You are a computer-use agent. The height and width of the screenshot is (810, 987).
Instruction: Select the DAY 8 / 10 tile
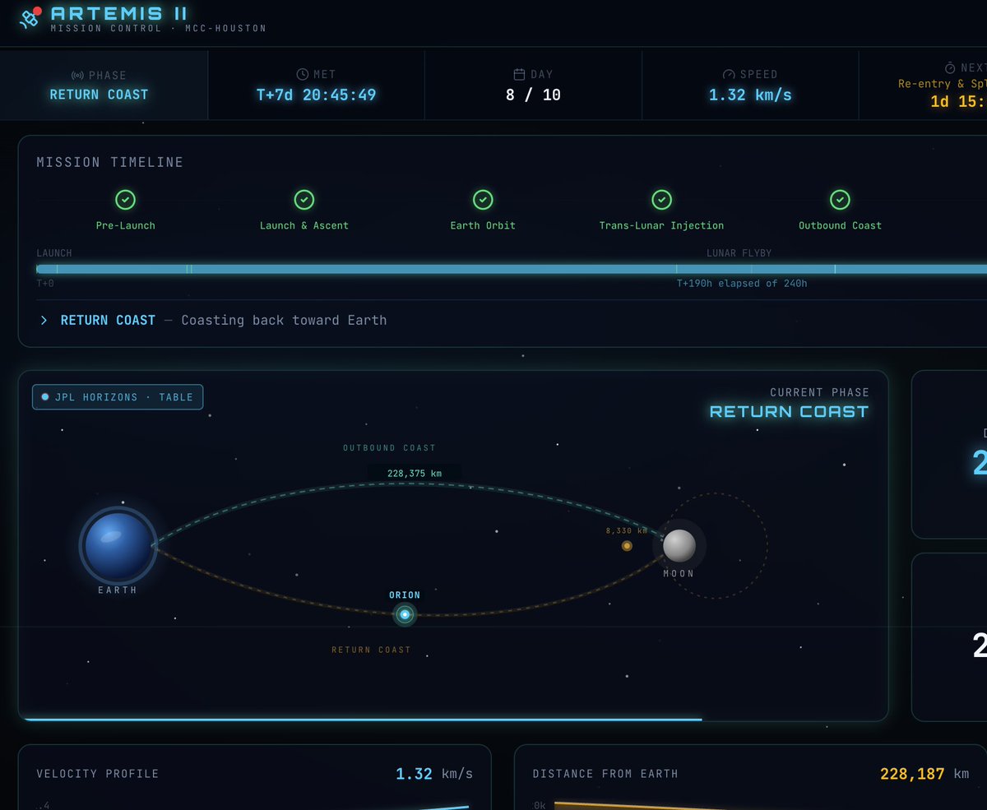533,85
